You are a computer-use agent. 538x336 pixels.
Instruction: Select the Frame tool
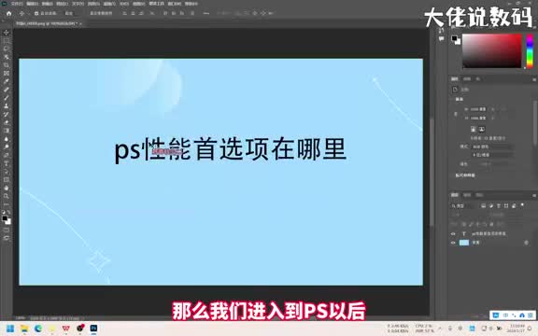[x=7, y=74]
